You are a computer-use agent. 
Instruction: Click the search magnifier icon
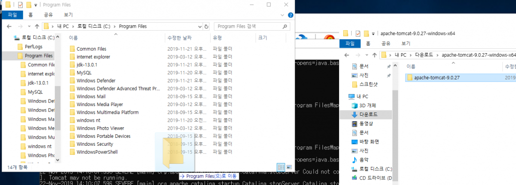pos(285,26)
